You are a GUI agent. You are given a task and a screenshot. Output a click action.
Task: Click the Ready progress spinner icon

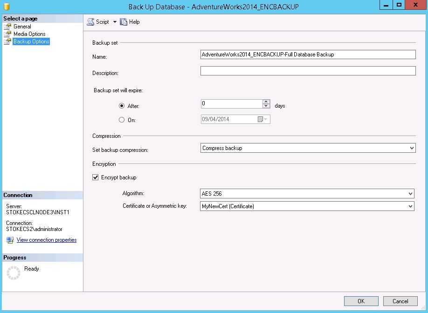tap(14, 273)
